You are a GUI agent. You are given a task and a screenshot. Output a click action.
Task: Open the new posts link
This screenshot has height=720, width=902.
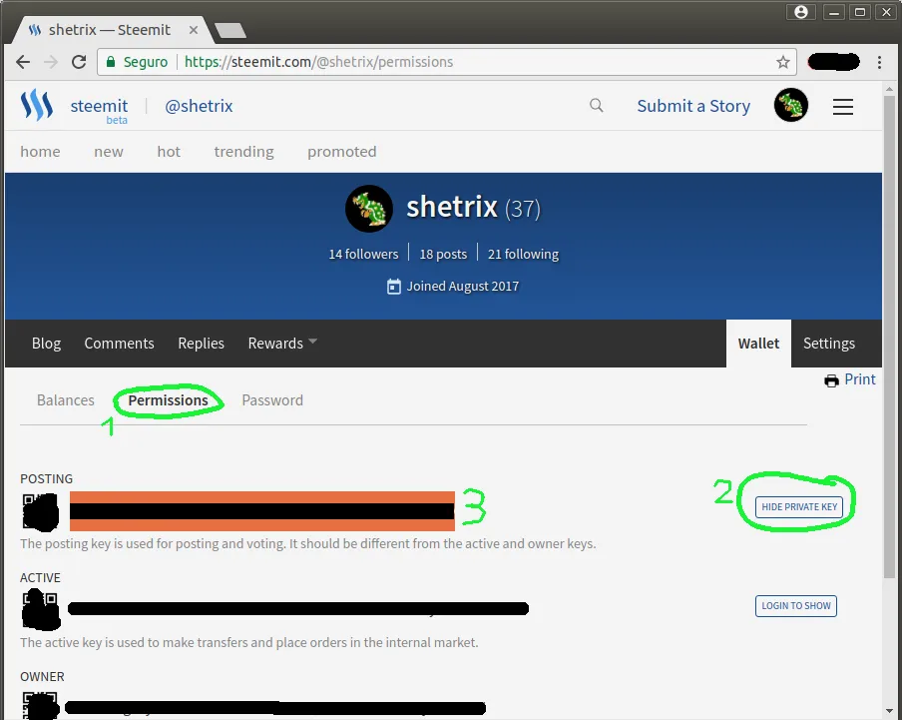109,152
